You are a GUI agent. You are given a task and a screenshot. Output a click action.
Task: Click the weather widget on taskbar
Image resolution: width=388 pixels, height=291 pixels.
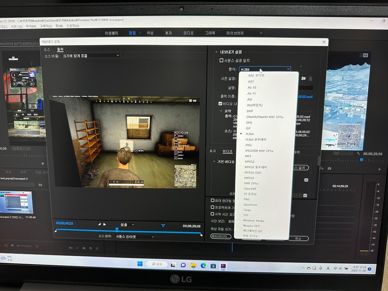tap(7, 258)
